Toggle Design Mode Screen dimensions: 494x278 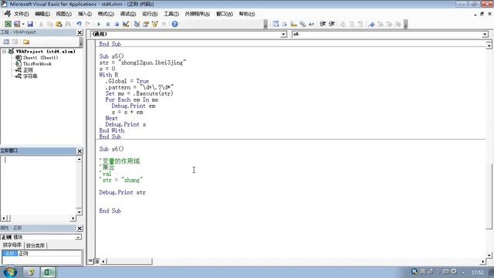[x=126, y=24]
